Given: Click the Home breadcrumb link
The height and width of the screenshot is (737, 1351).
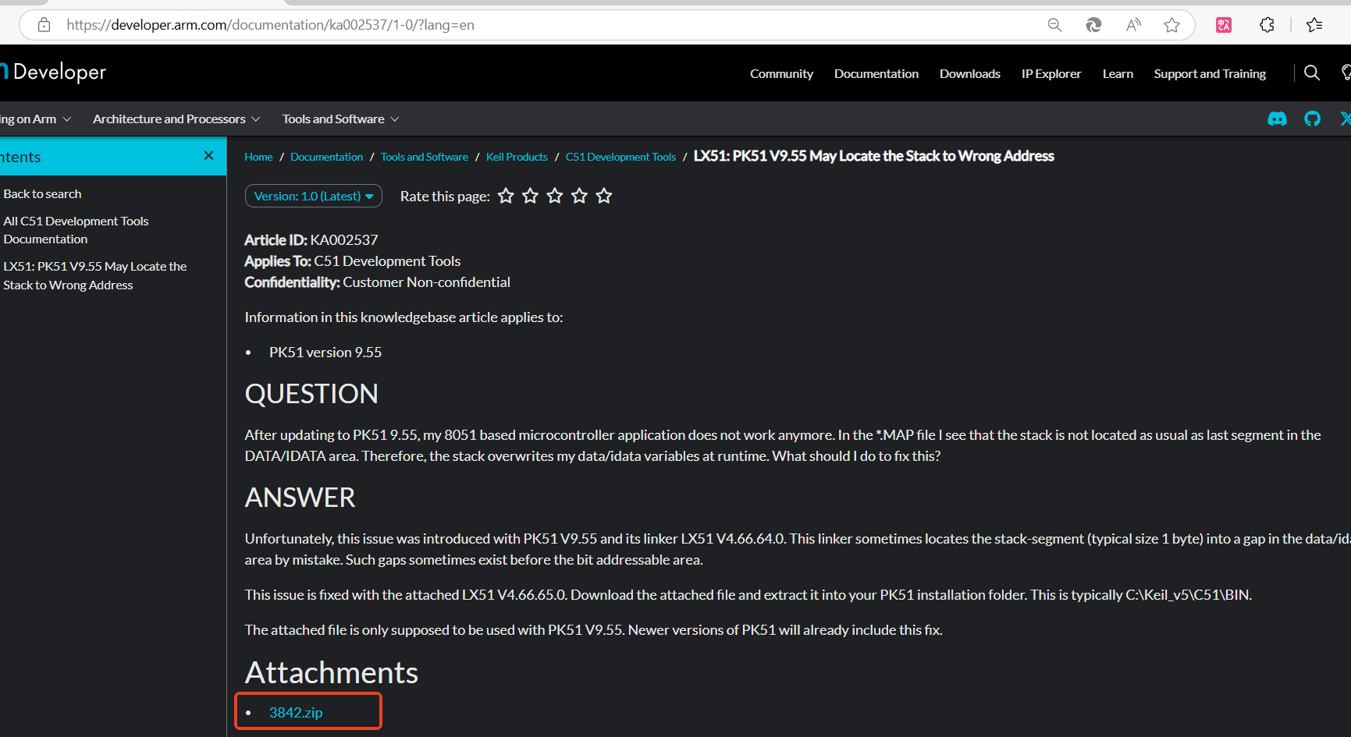Looking at the screenshot, I should (258, 157).
